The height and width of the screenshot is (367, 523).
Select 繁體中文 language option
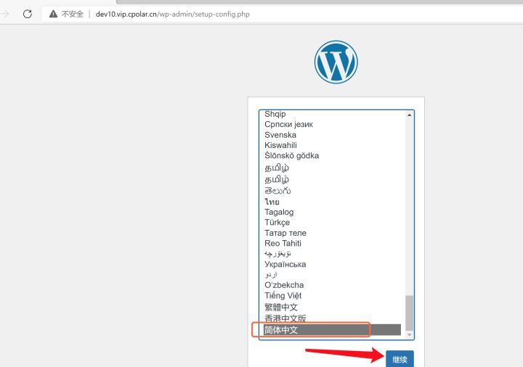click(333, 307)
